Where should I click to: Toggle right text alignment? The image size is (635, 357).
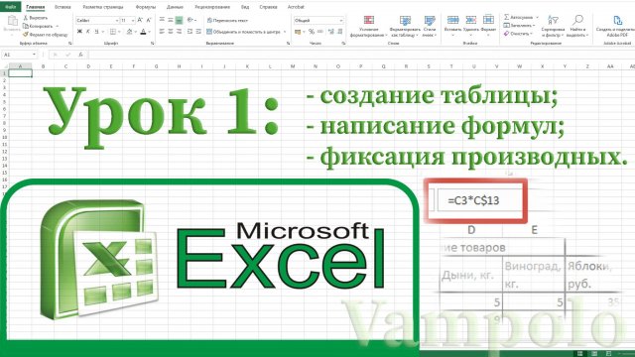click(179, 31)
